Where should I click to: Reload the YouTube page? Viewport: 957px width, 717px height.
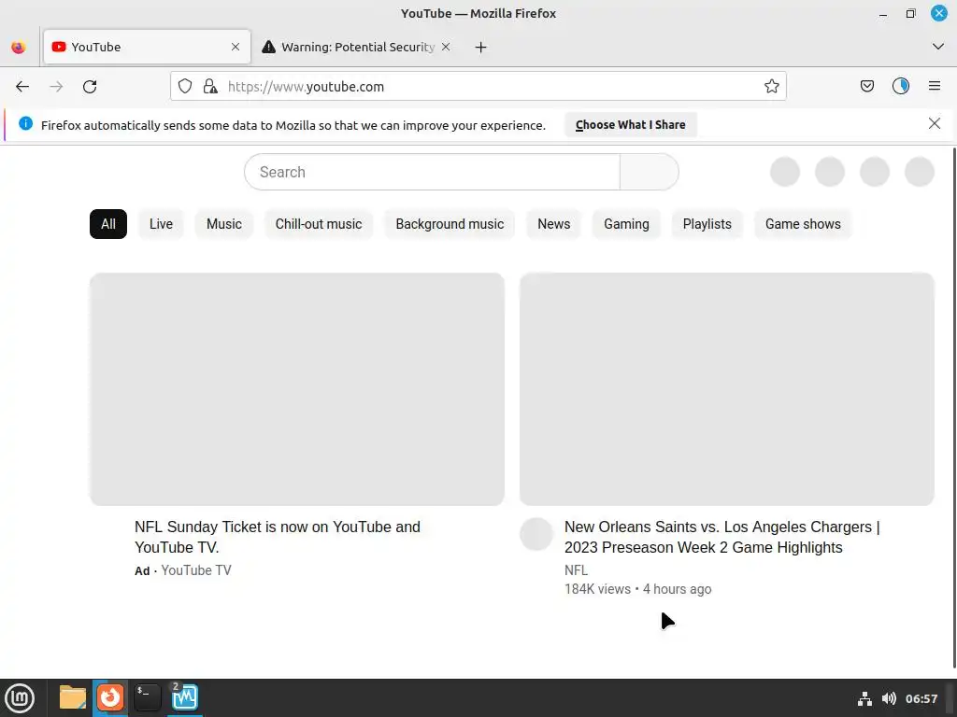pyautogui.click(x=90, y=87)
